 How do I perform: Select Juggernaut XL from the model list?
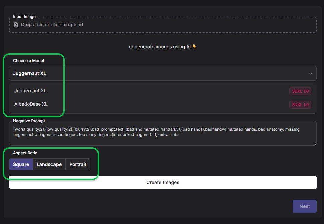(163, 91)
